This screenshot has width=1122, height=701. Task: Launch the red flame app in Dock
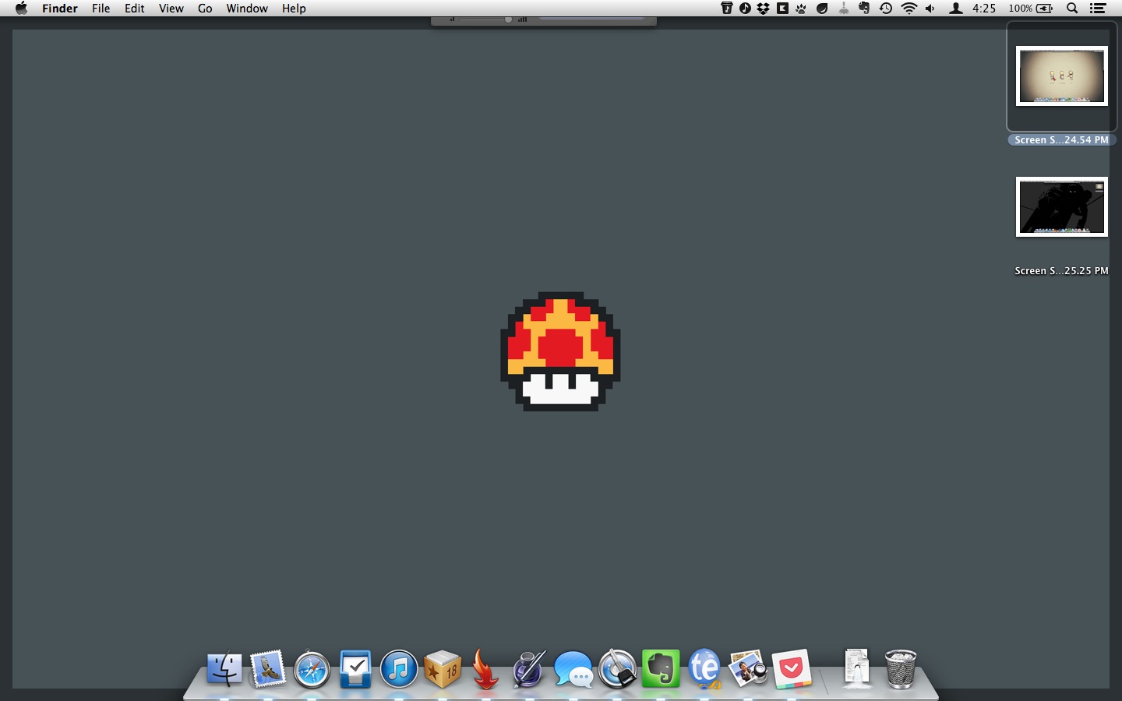pos(485,668)
